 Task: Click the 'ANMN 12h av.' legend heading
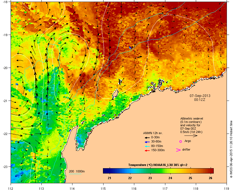[x=153, y=133]
